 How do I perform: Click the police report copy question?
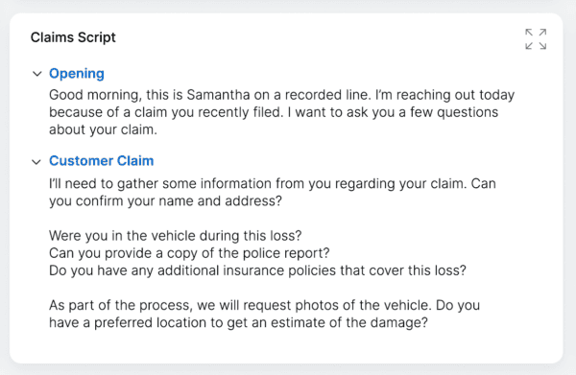pyautogui.click(x=189, y=253)
